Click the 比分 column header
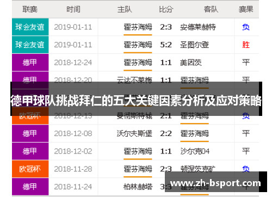The width and height of the screenshot is (272, 197). point(166,9)
